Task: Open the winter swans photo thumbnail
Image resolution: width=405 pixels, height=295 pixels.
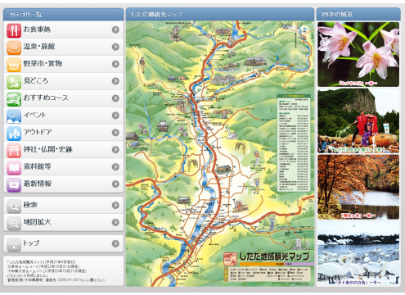Action: click(x=358, y=253)
